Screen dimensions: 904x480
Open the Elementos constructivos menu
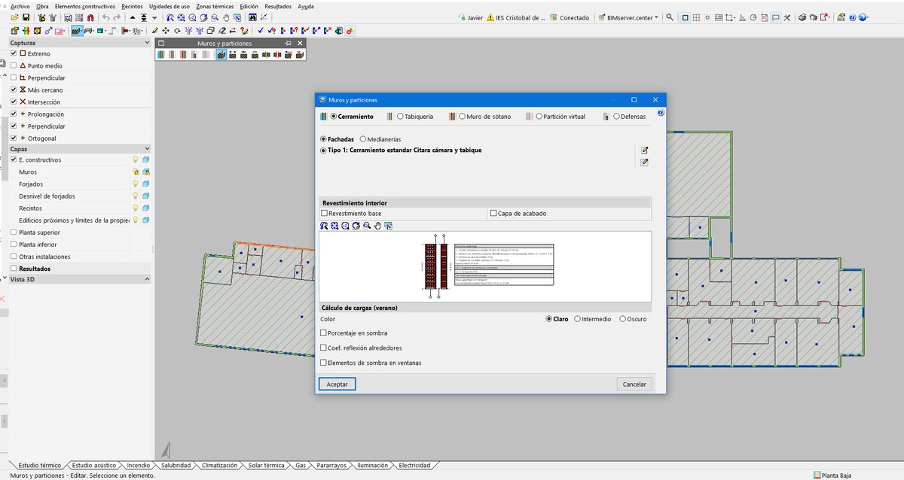click(x=85, y=6)
